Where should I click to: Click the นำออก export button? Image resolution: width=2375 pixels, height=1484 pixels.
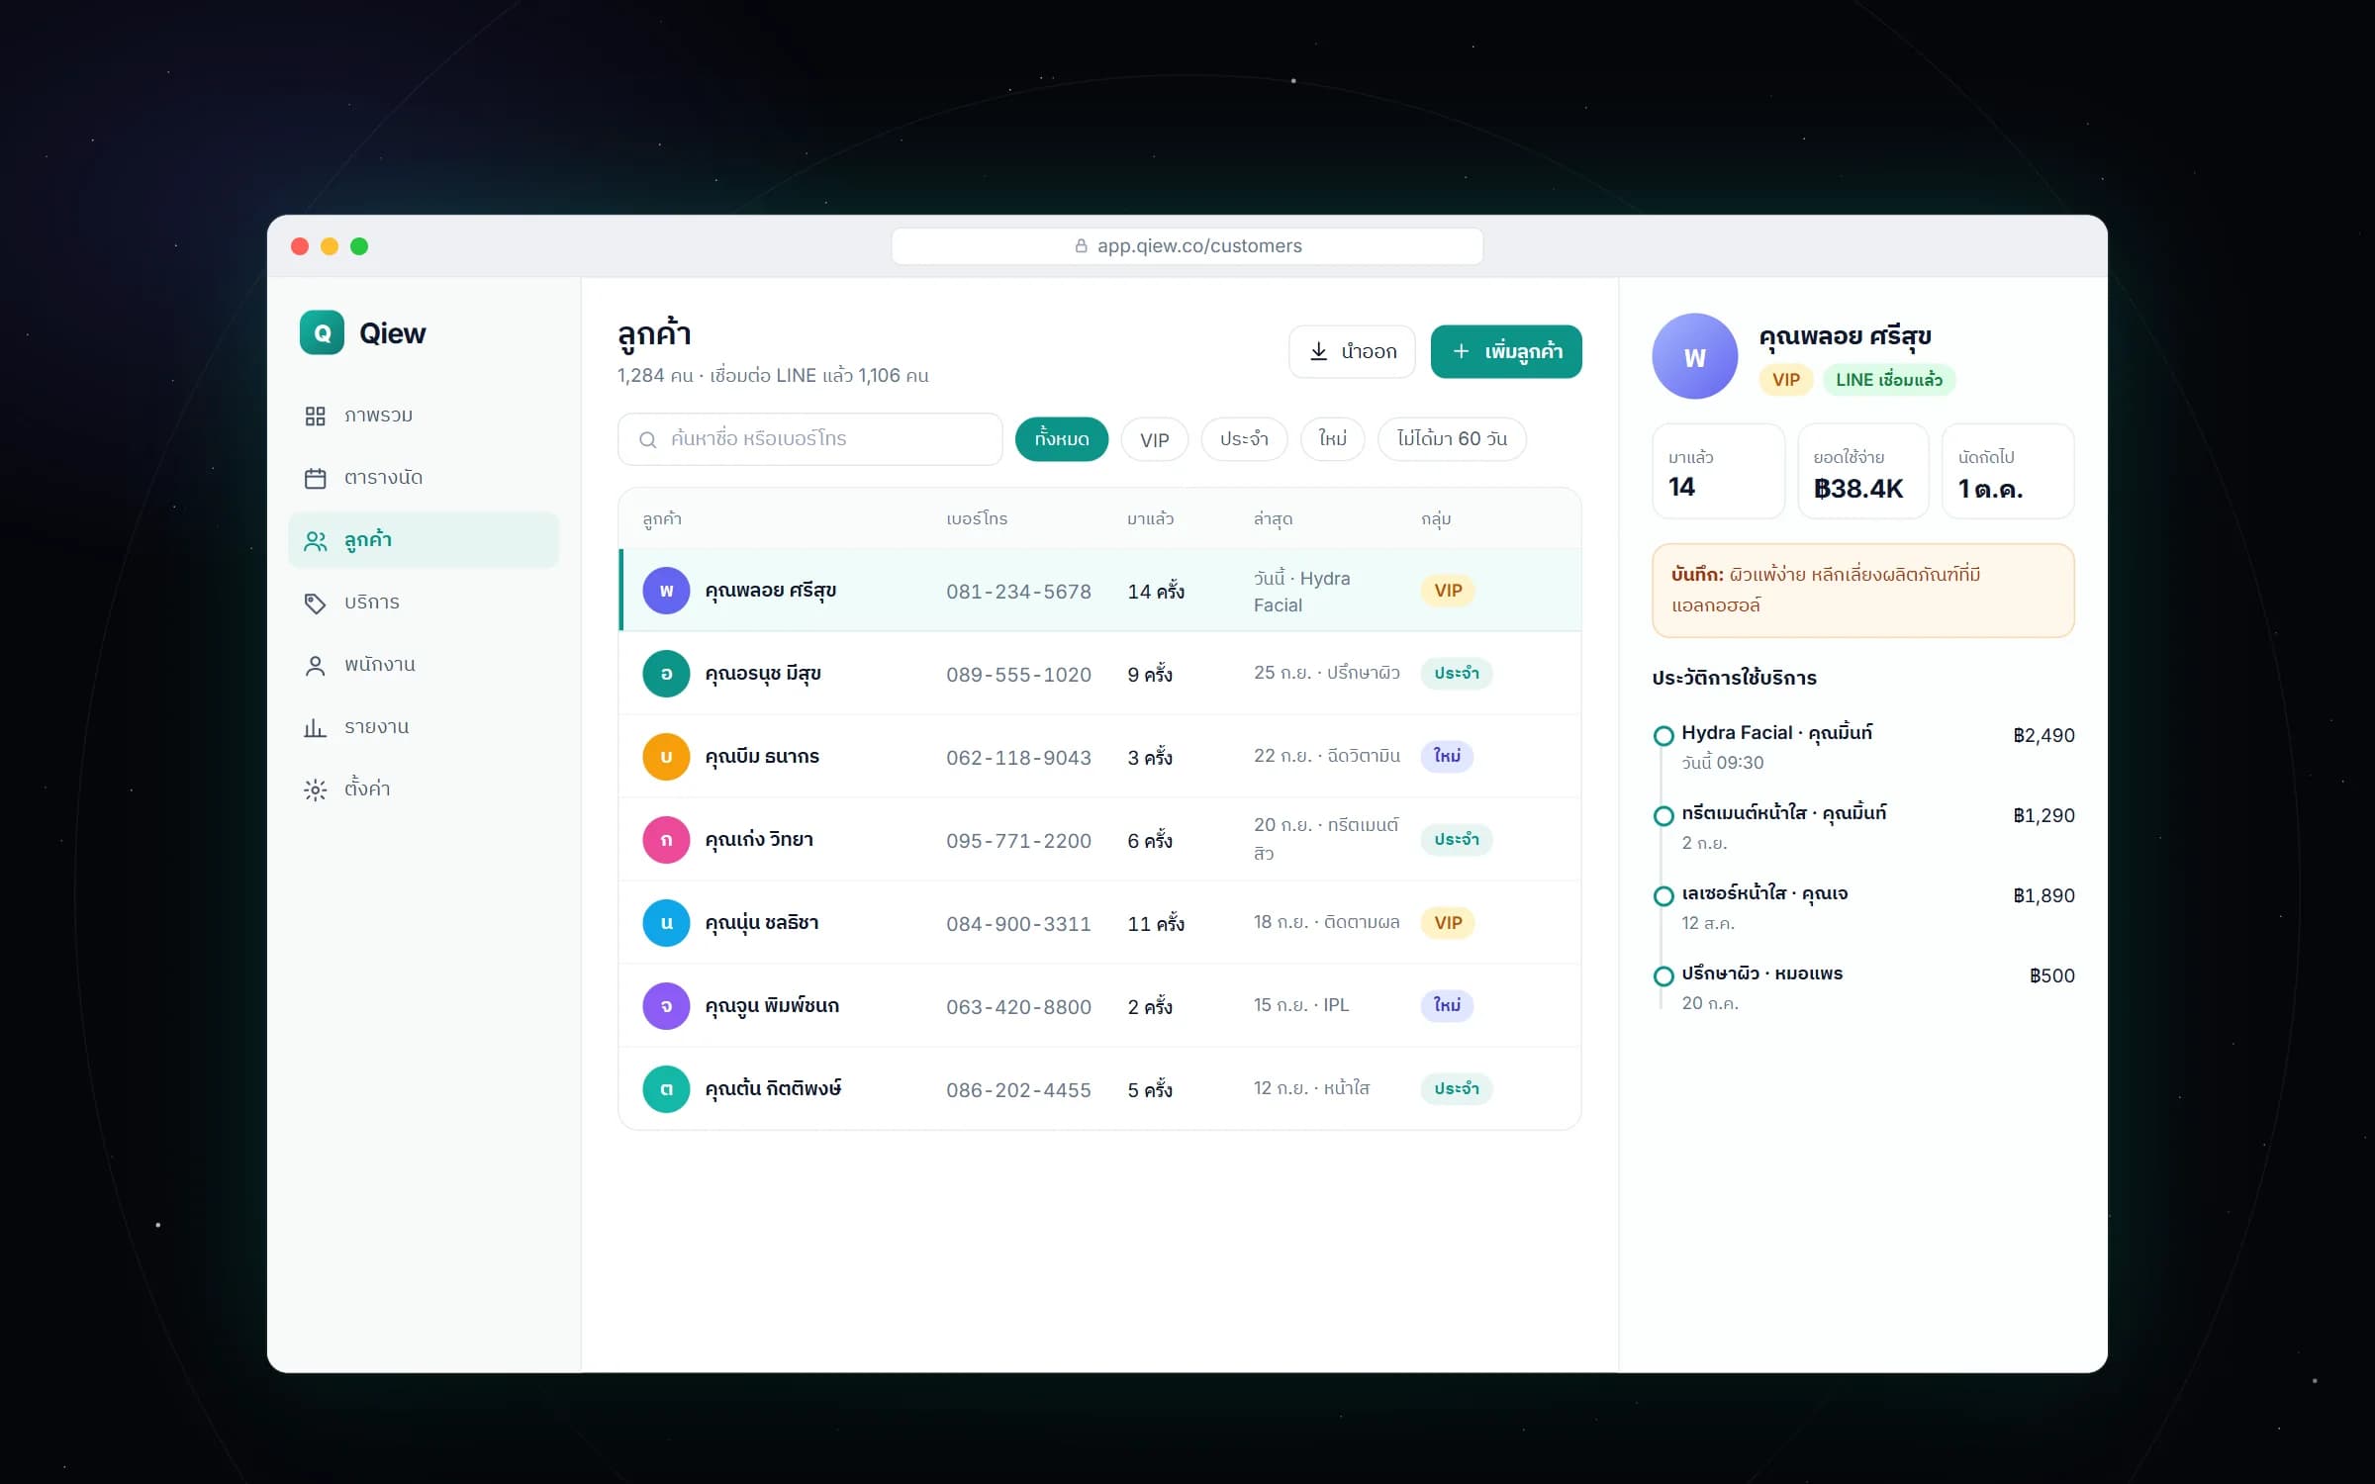(1352, 351)
